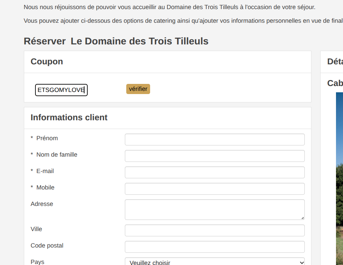
Task: Select the Code postal input field
Action: [x=214, y=247]
